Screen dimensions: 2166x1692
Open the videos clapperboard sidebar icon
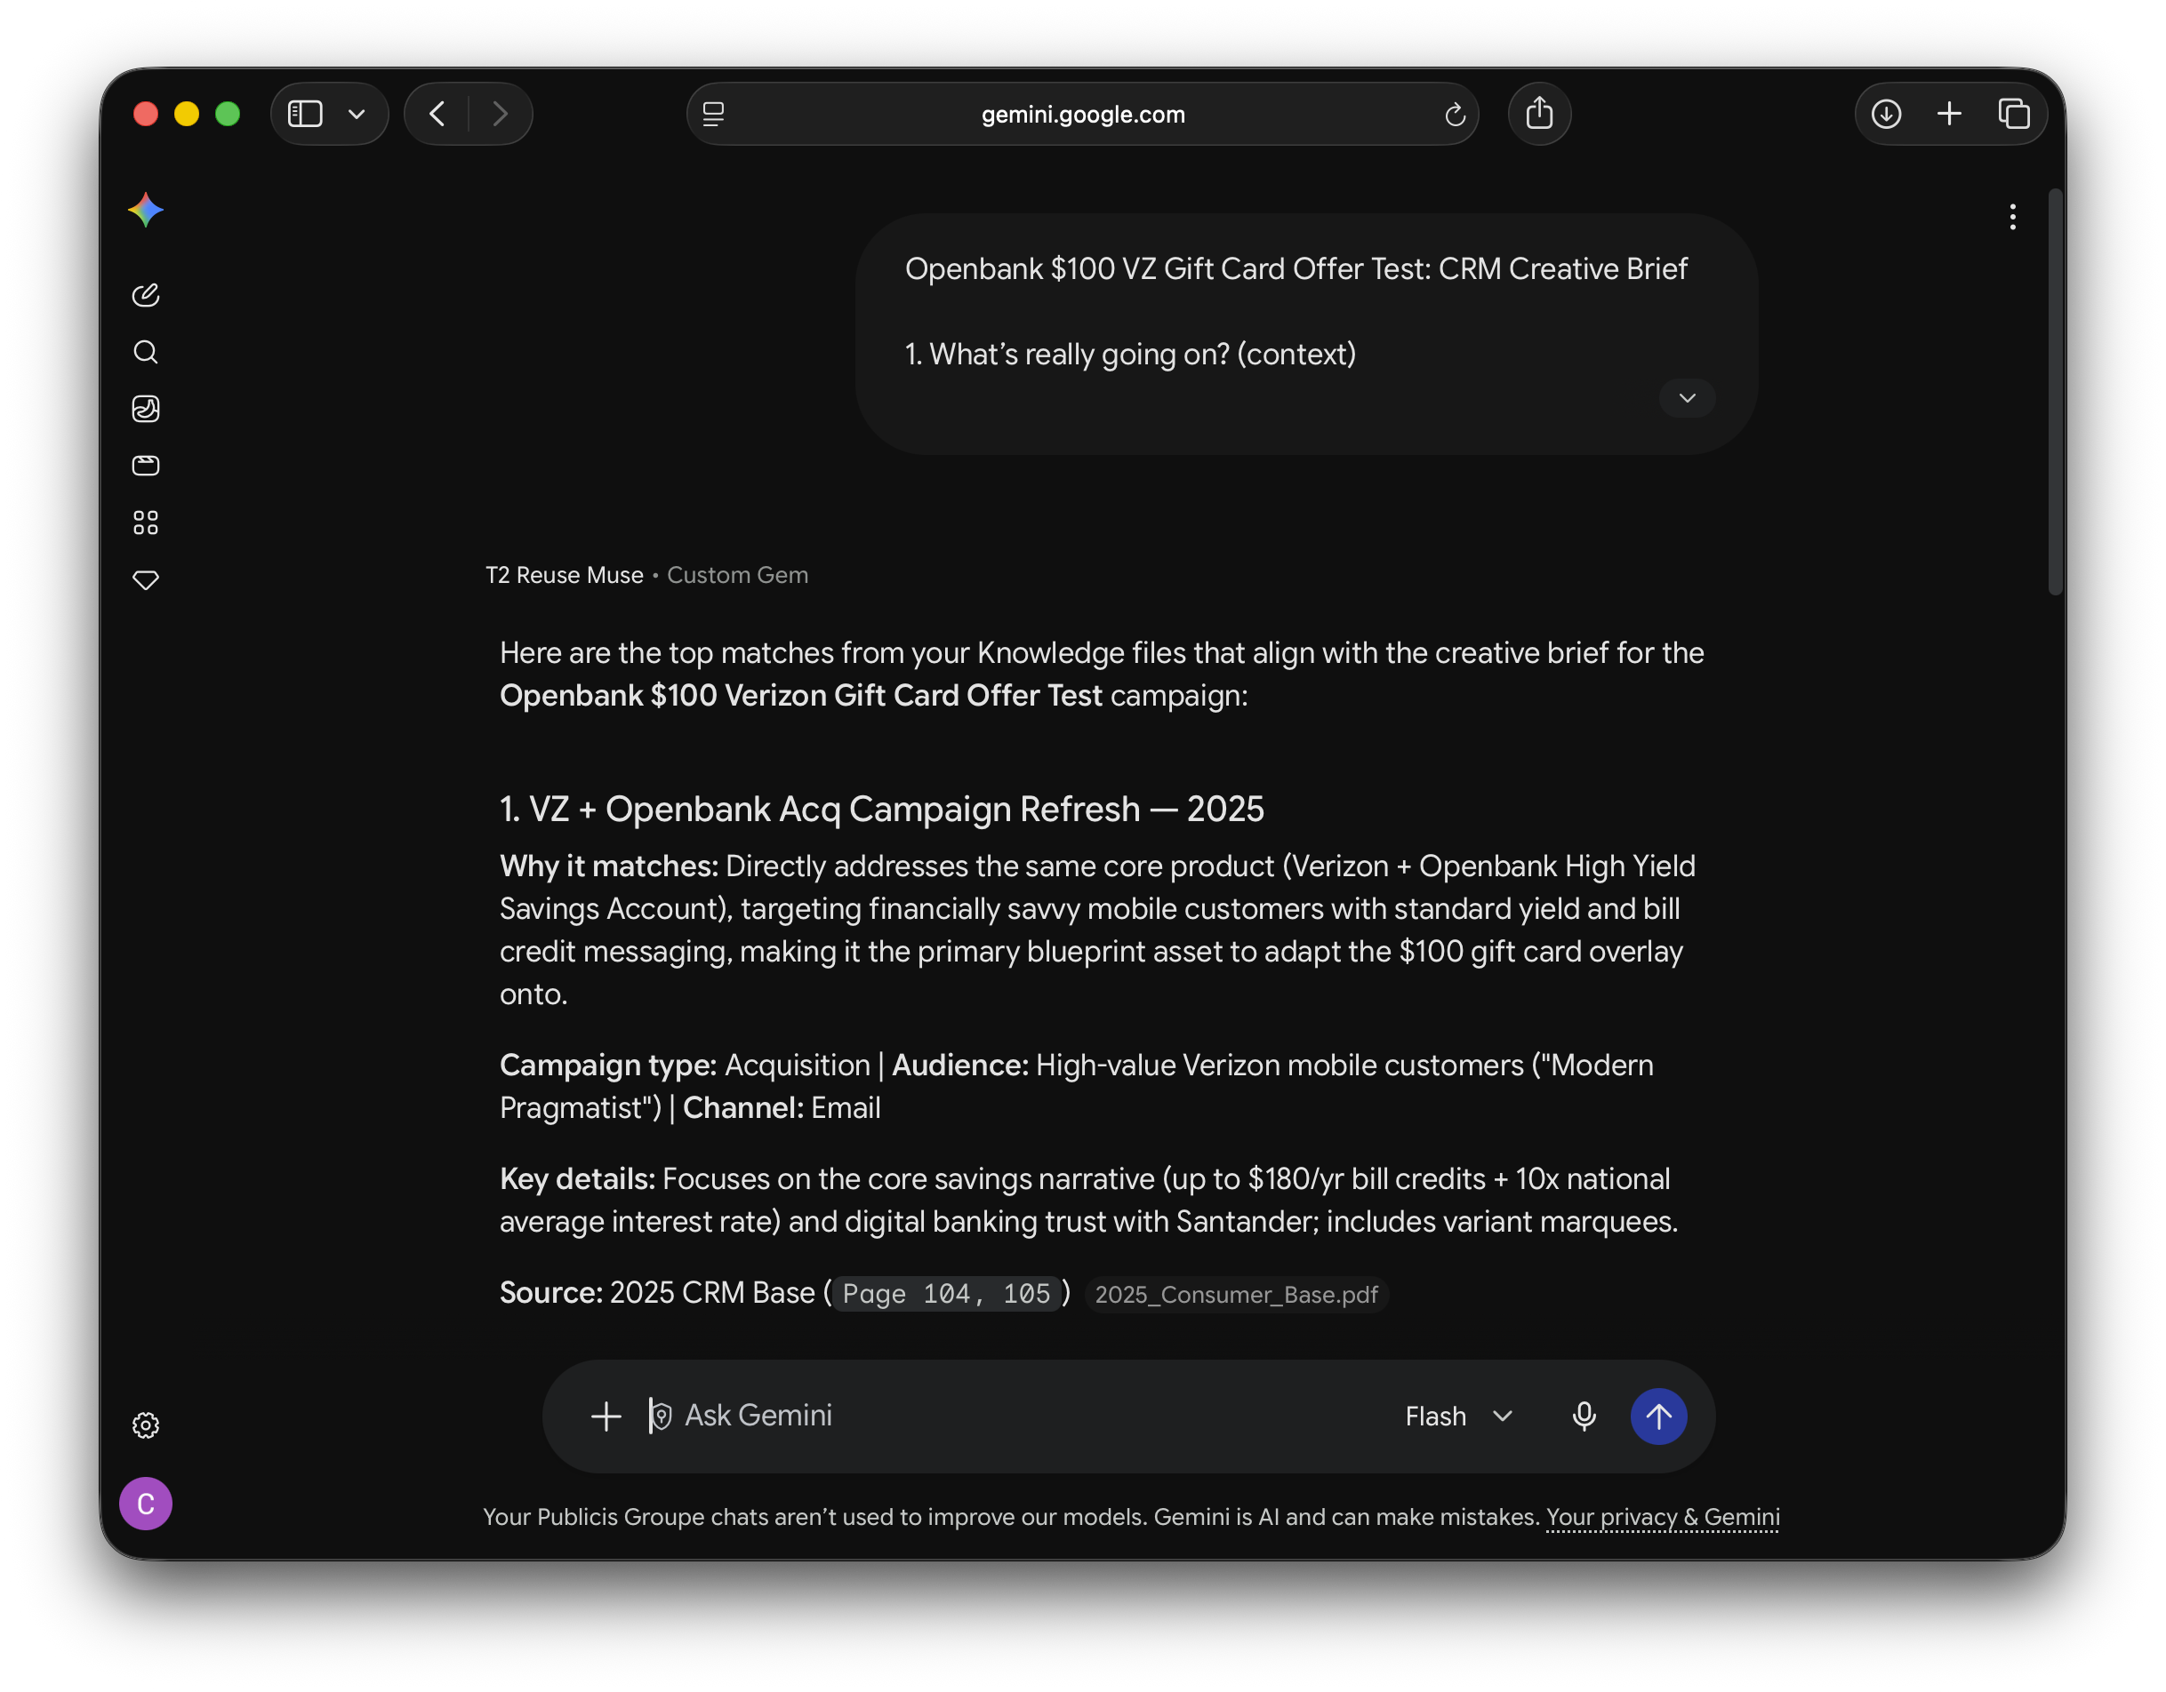(146, 465)
